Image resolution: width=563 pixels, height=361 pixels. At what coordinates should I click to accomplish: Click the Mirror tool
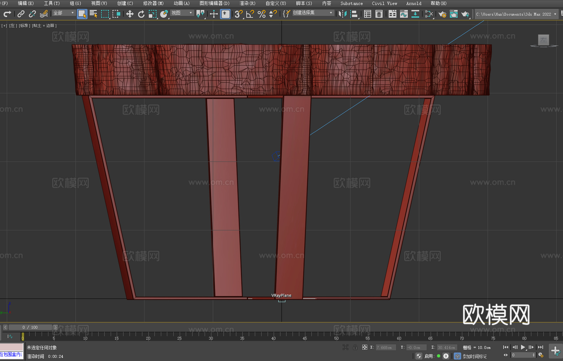(x=343, y=14)
